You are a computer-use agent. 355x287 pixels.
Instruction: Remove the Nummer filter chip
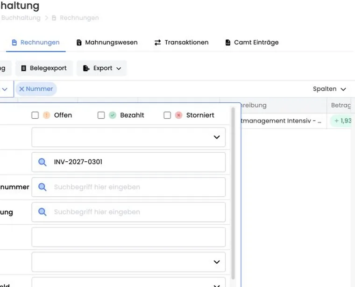click(21, 89)
